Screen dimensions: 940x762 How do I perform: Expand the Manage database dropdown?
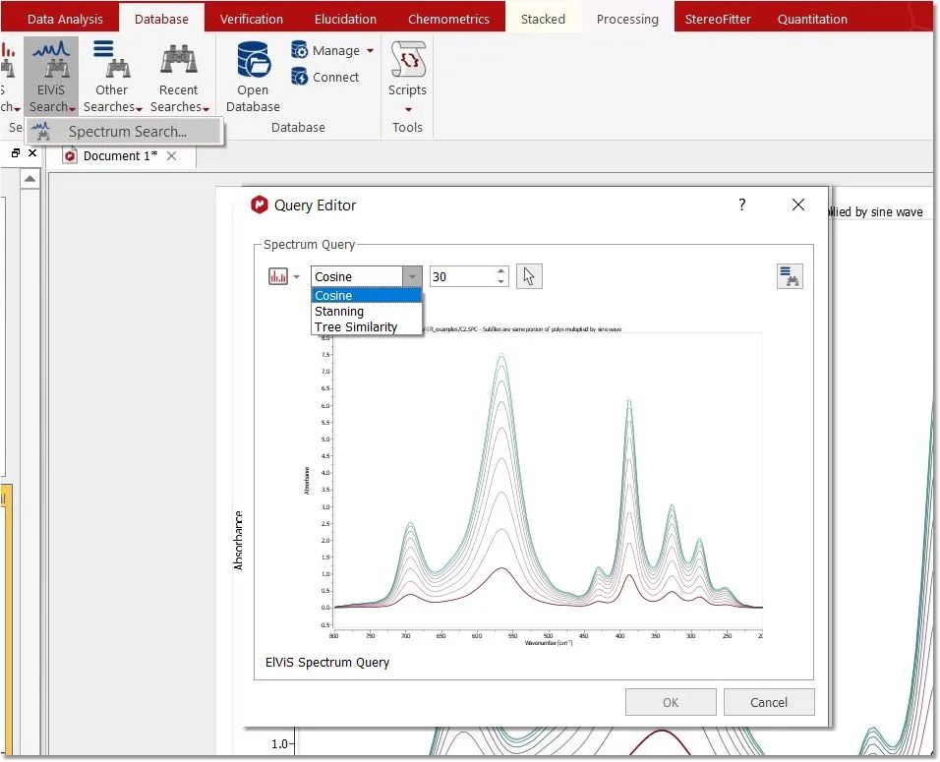click(370, 51)
